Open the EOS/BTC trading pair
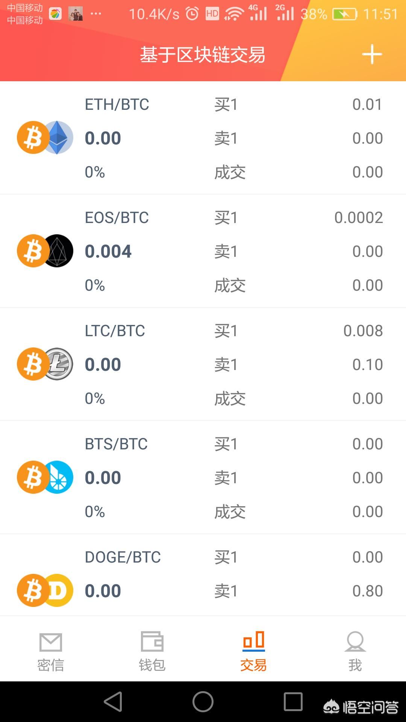This screenshot has width=406, height=722. (x=117, y=218)
